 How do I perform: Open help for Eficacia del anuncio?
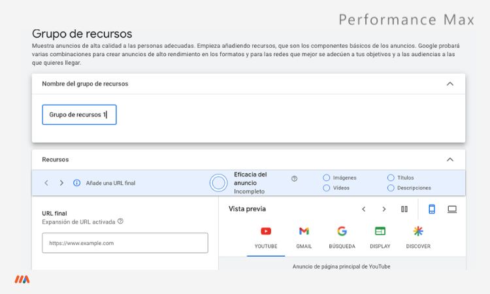tap(294, 178)
